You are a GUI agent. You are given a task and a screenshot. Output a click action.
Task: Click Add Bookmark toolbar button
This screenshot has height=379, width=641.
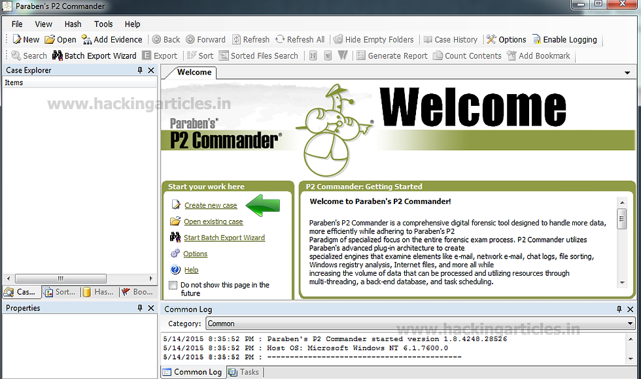[538, 56]
